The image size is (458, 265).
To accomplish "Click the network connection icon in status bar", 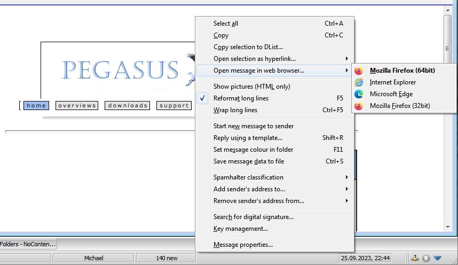I will point(415,258).
